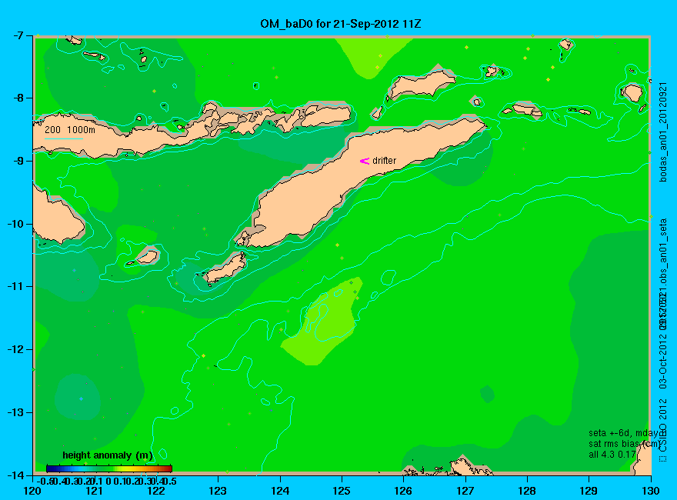Click the cyan legend line under "200 1000m"

pyautogui.click(x=64, y=138)
